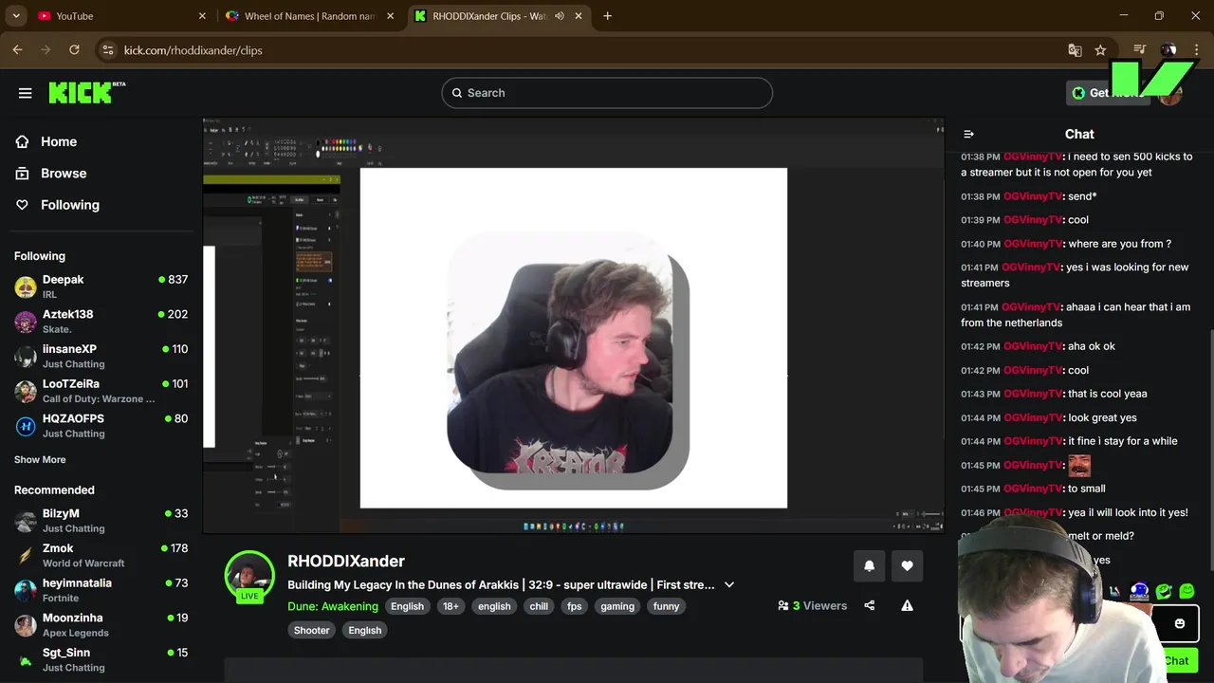Click the 3 Viewers count
1214x683 pixels.
point(812,605)
